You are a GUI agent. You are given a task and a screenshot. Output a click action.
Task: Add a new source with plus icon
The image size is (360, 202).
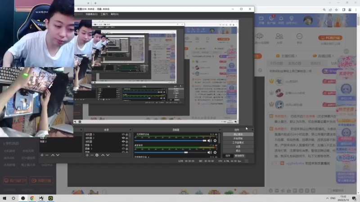(x=87, y=155)
